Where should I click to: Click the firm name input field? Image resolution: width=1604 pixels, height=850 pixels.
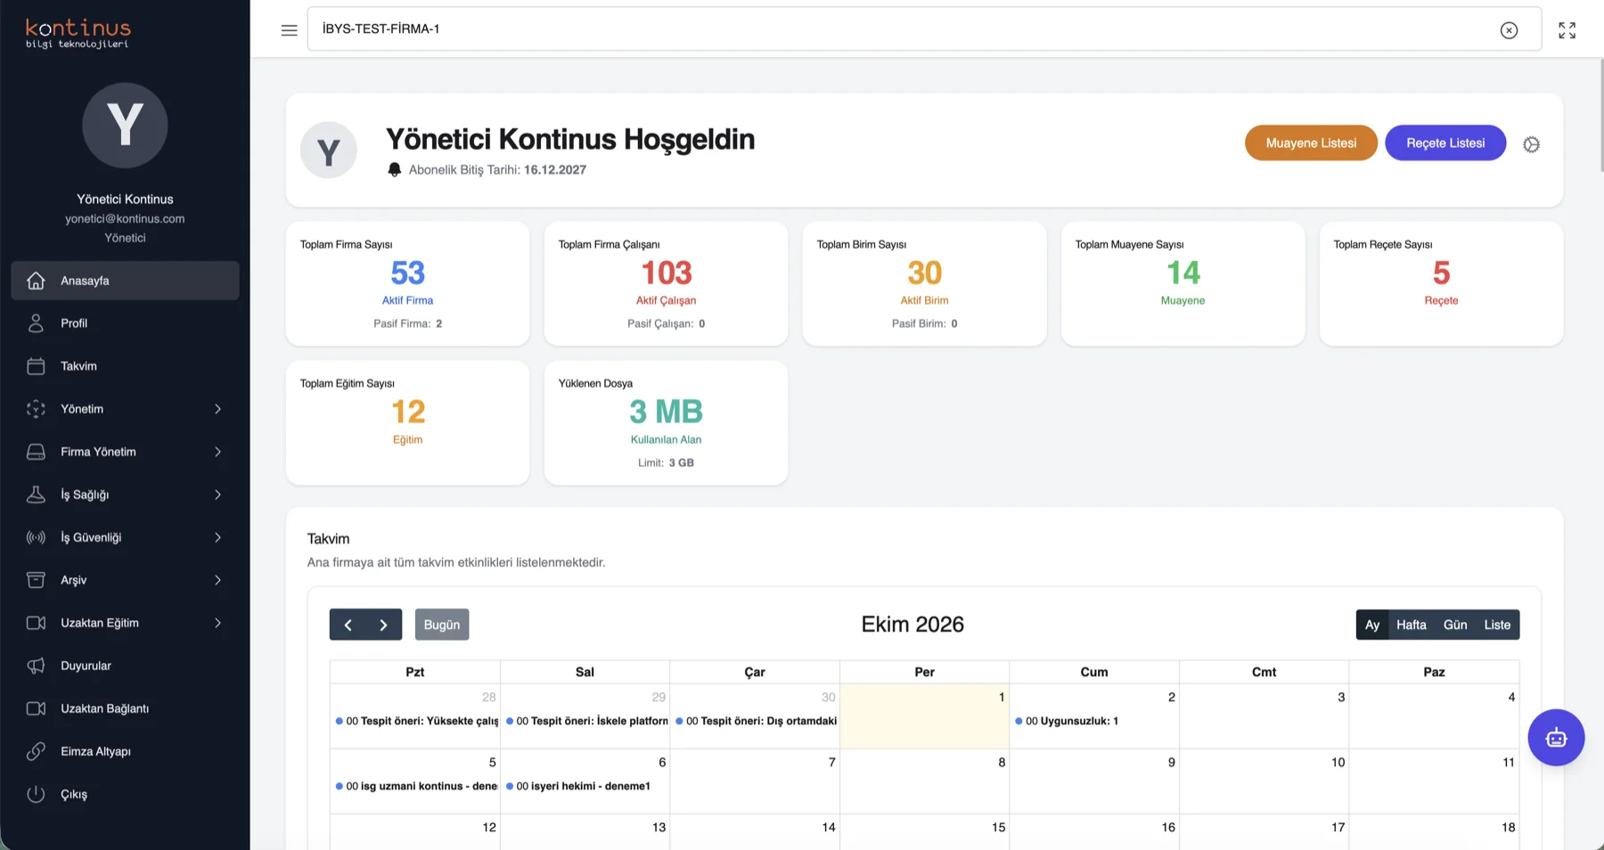(x=900, y=29)
